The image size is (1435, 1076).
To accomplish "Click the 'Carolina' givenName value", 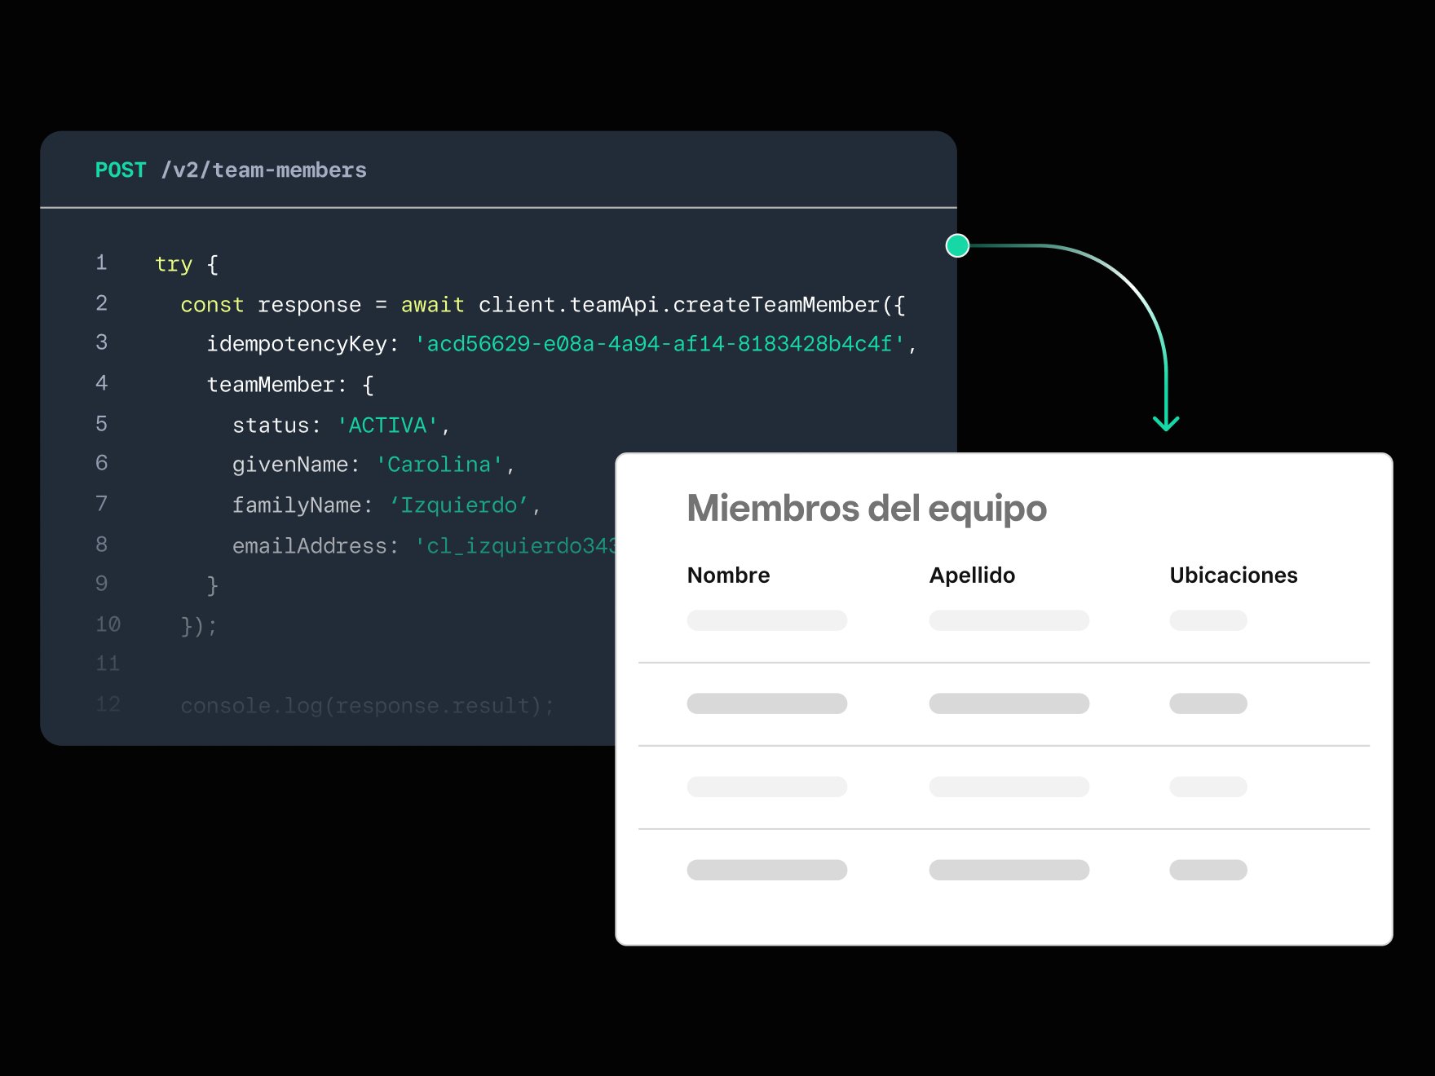I will [x=439, y=465].
